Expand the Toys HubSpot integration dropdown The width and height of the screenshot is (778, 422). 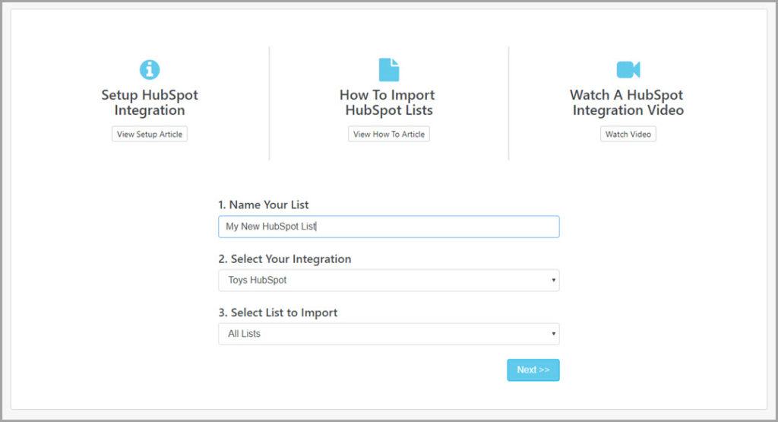click(389, 280)
